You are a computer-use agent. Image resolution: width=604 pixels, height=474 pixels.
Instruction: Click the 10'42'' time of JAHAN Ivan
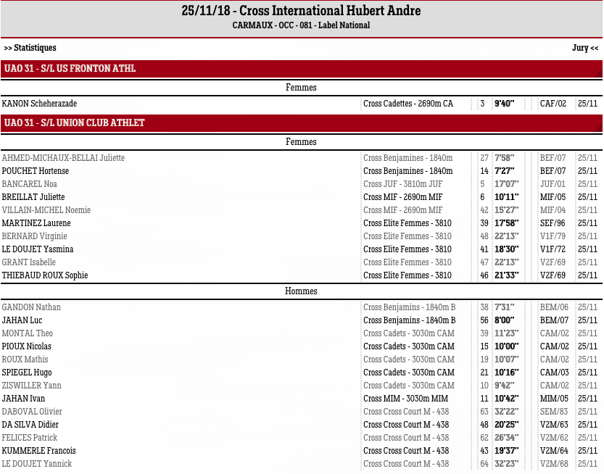[x=507, y=399]
